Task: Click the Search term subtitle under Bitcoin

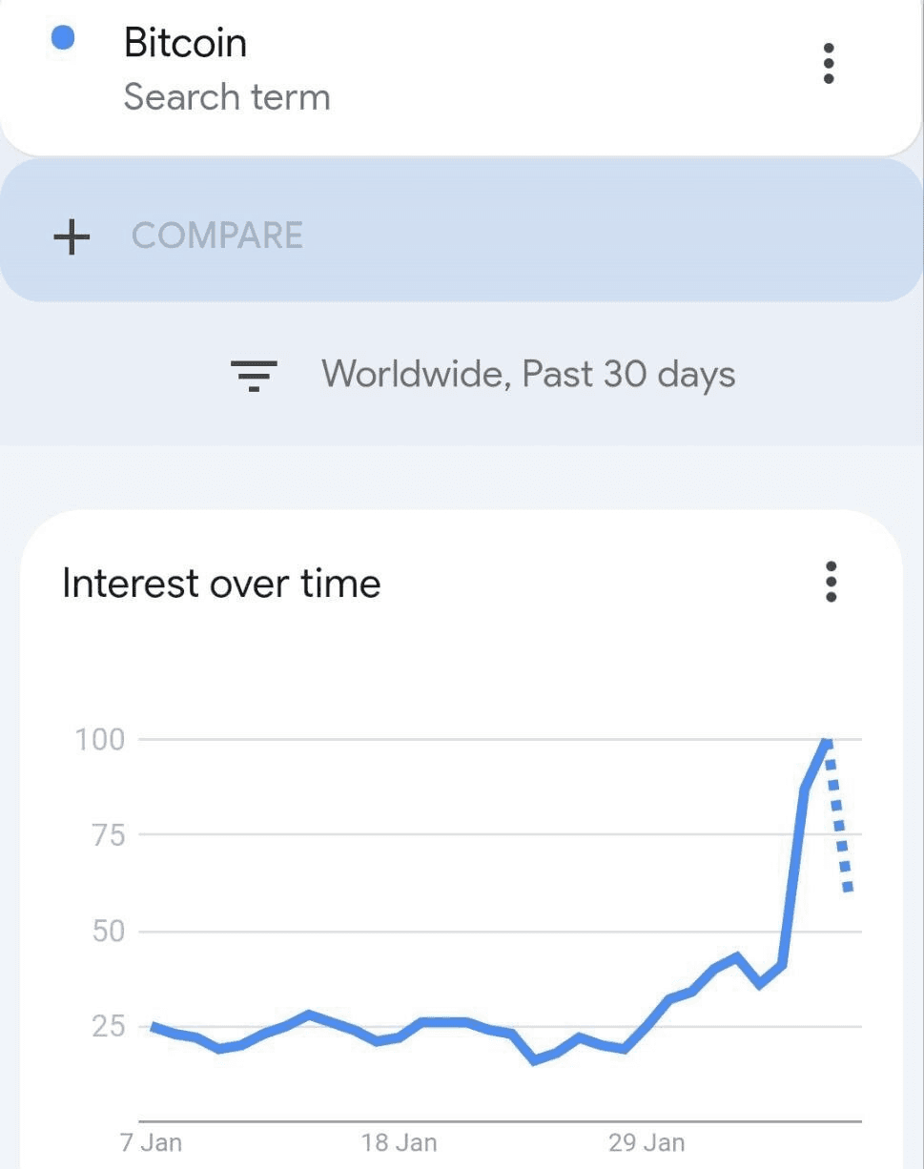Action: click(x=227, y=97)
